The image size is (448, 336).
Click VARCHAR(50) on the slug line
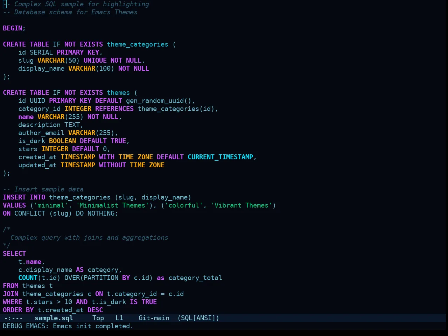coord(59,61)
